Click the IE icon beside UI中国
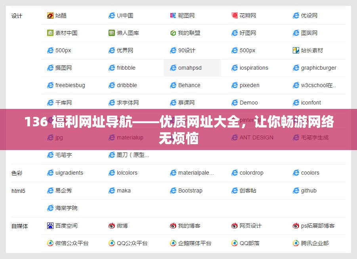The height and width of the screenshot is (259, 357). 112,15
